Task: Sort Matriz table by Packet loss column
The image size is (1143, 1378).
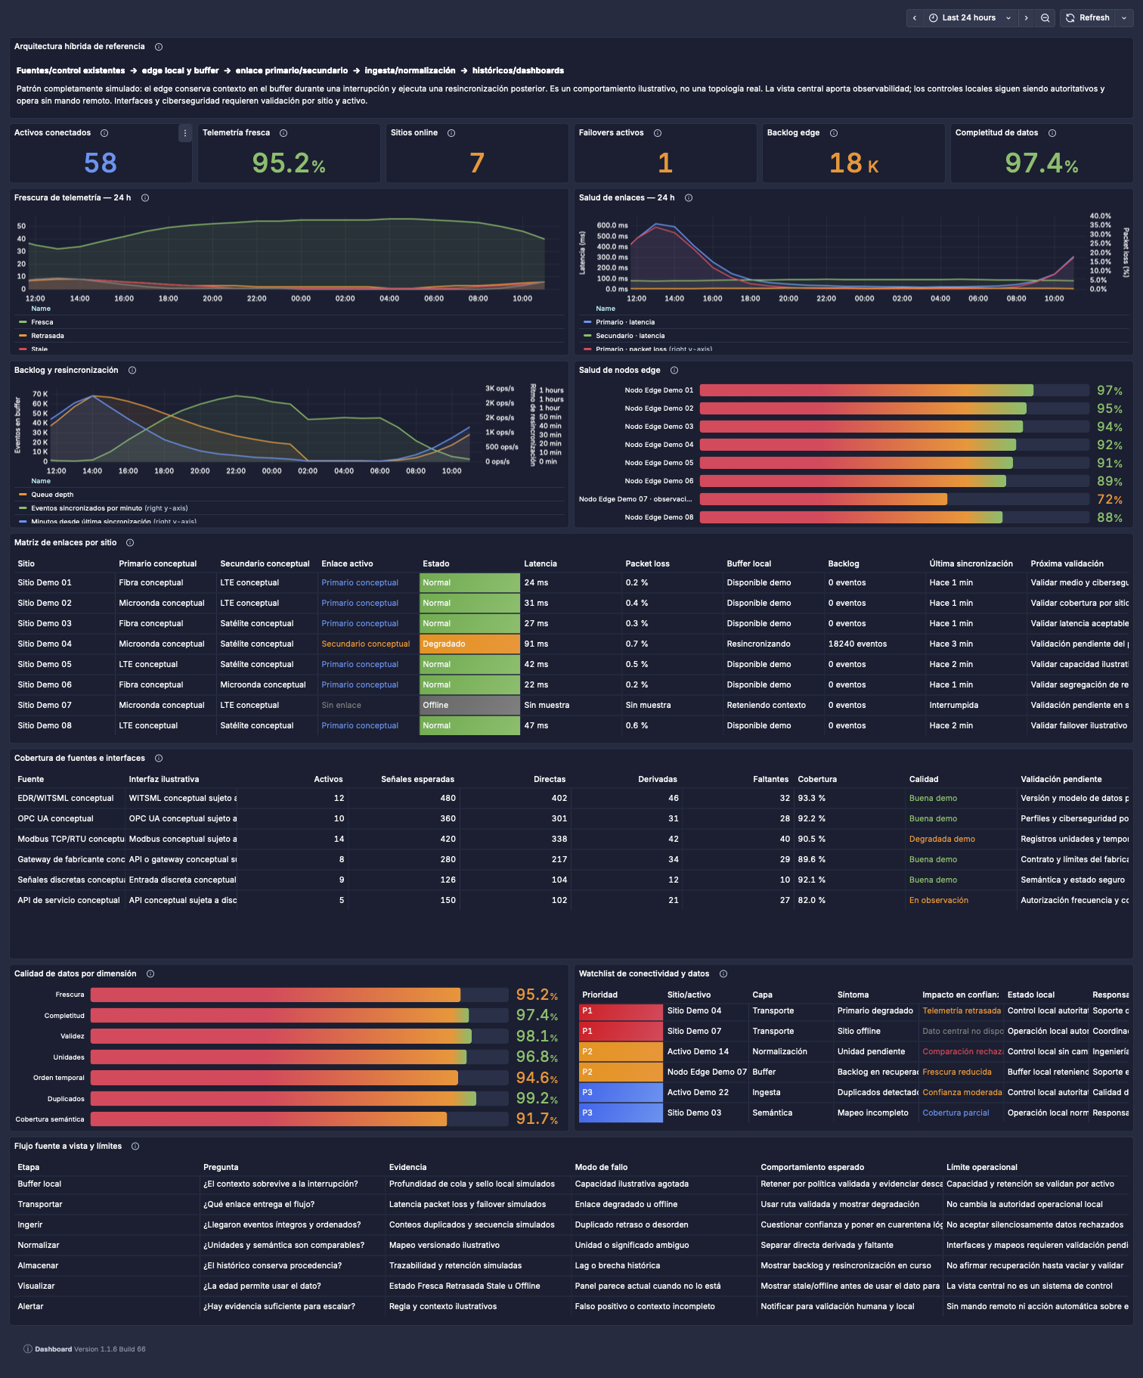Action: point(647,564)
